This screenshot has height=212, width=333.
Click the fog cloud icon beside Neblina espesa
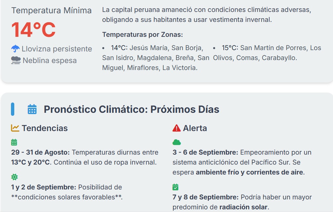[x=16, y=60]
